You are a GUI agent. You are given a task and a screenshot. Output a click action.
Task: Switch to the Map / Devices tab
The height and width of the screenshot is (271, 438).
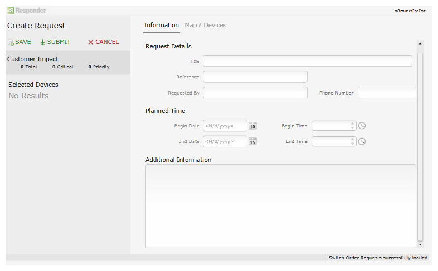tap(205, 25)
